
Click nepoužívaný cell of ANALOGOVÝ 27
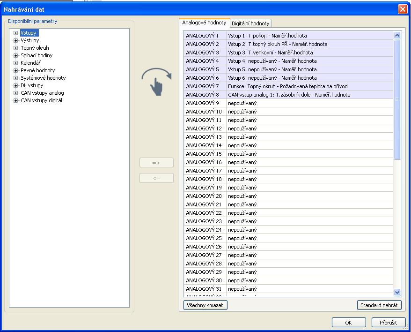(310, 255)
